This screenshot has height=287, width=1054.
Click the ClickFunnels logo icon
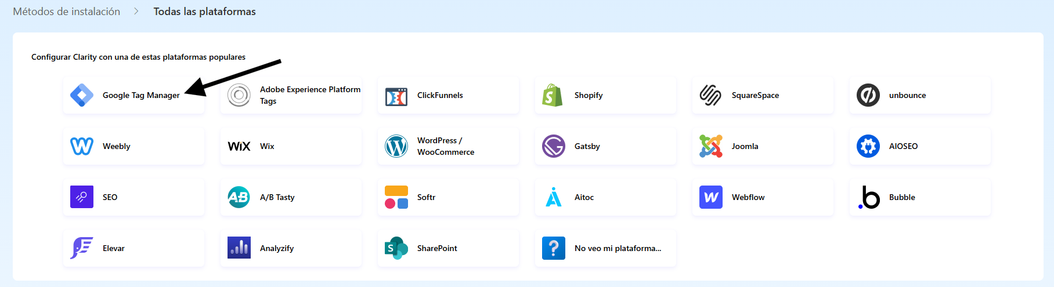pos(396,96)
